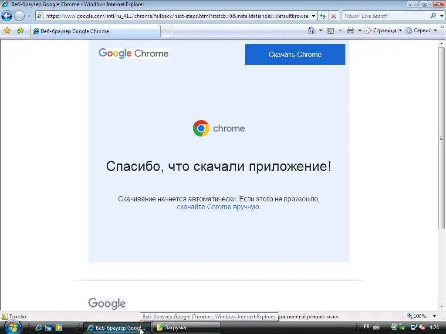Select the Веб-браузер Google Chrome tab

pyautogui.click(x=95, y=31)
